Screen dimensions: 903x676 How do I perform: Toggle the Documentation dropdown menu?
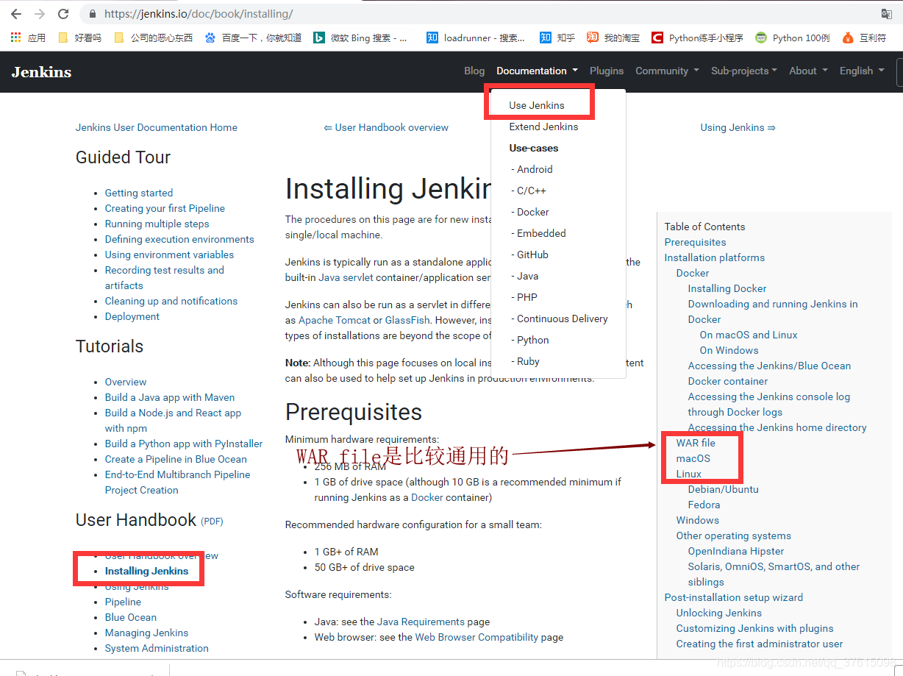[537, 71]
